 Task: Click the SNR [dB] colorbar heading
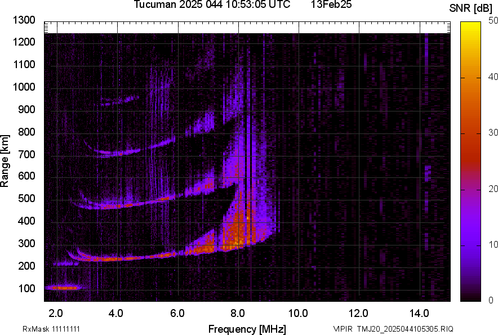(x=472, y=8)
